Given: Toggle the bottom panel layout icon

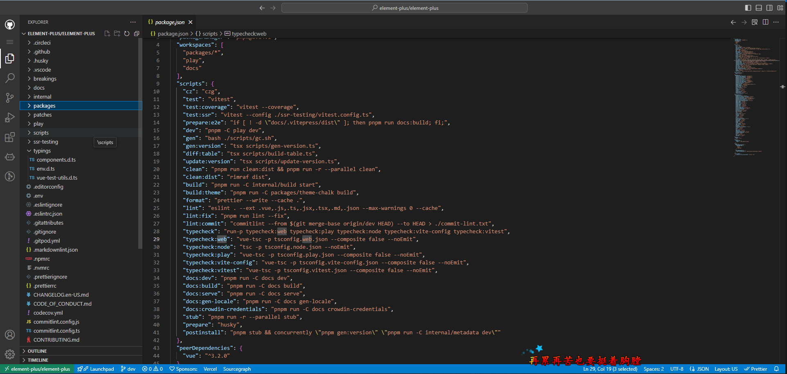Looking at the screenshot, I should (759, 8).
